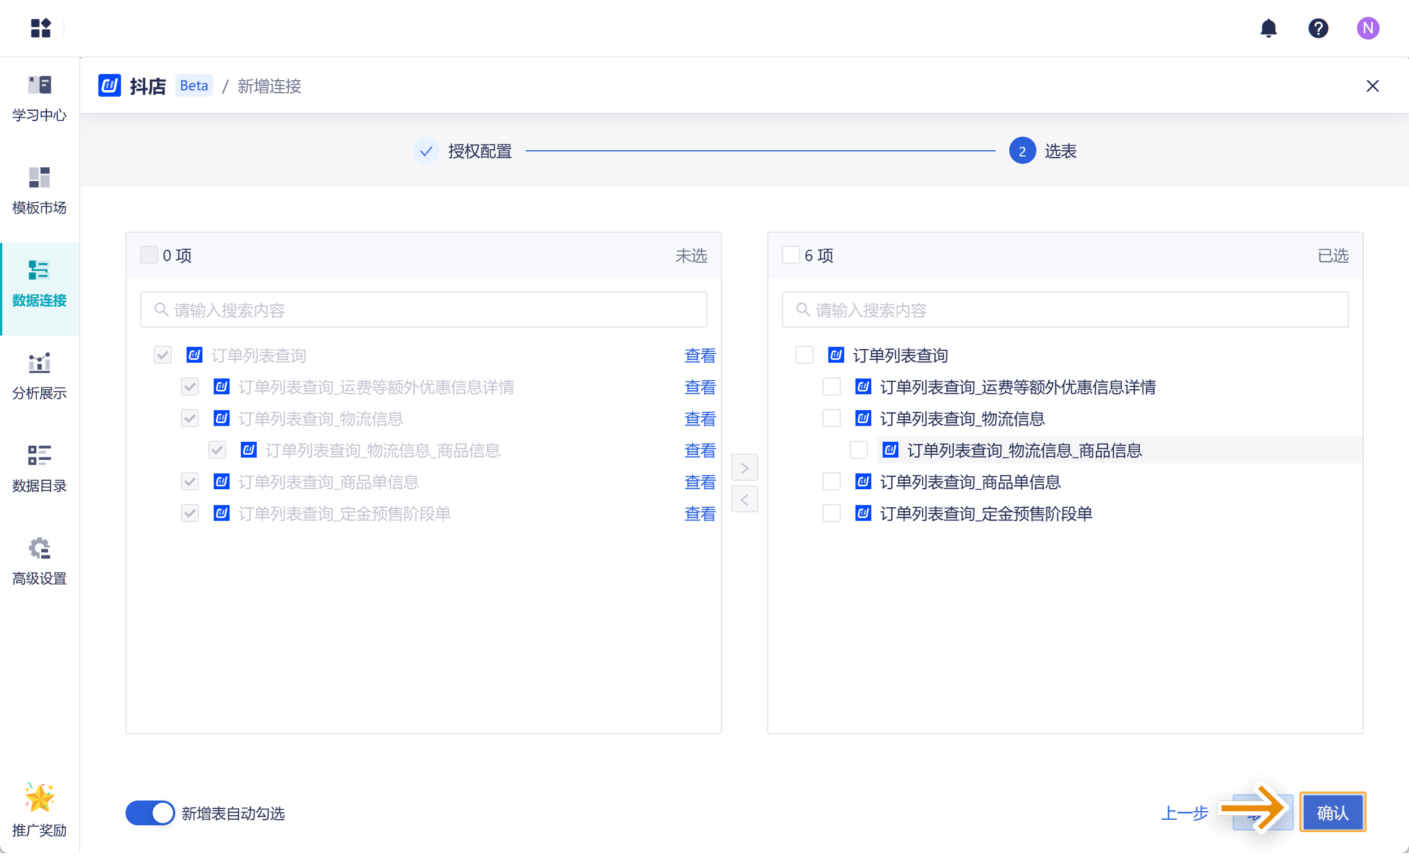This screenshot has height=857, width=1409.
Task: Click the help question mark icon
Action: click(x=1317, y=28)
